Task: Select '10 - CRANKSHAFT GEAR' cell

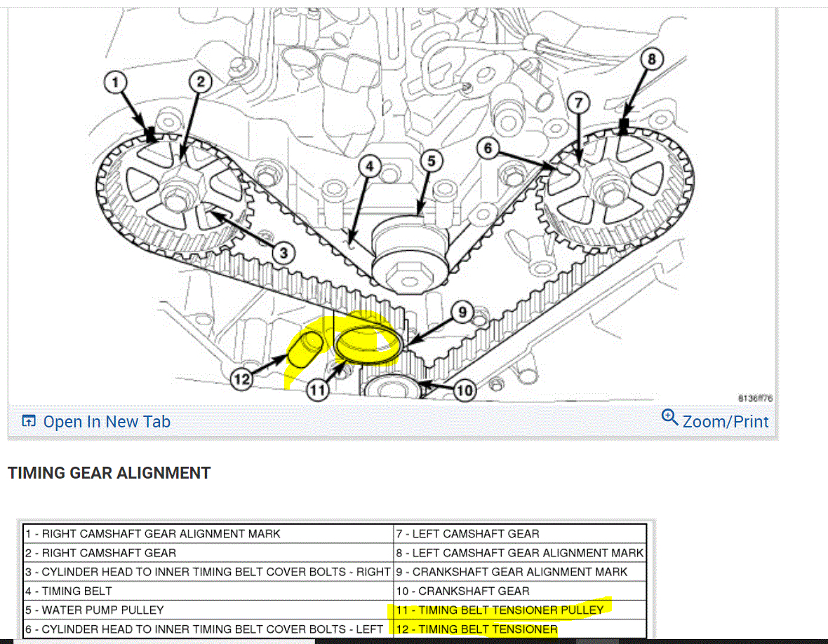Action: [520, 591]
